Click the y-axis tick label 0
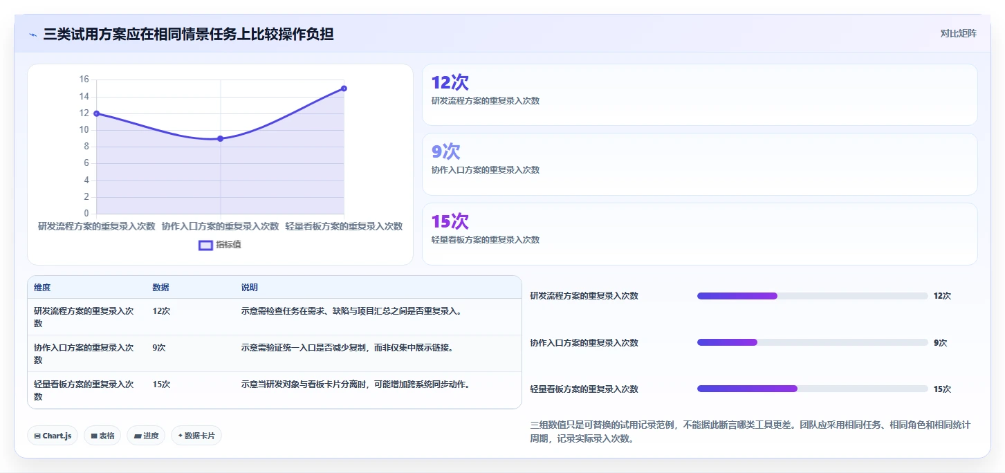Image resolution: width=1005 pixels, height=473 pixels. click(x=86, y=214)
